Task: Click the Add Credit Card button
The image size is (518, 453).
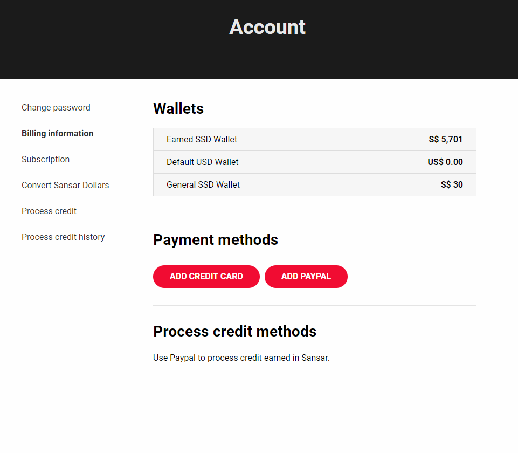Action: click(206, 277)
